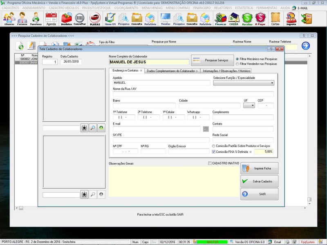Toggle Comissão FIXA % Definida checkbox
327x245 pixels.
(x=214, y=151)
